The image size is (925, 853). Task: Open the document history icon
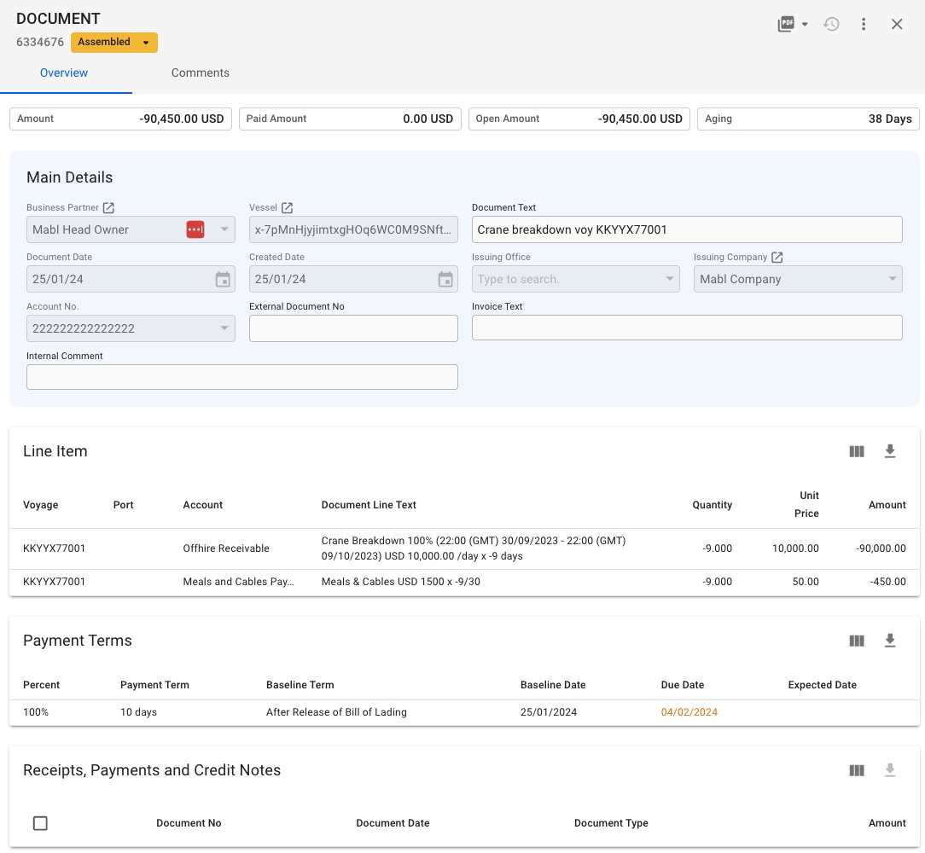831,25
